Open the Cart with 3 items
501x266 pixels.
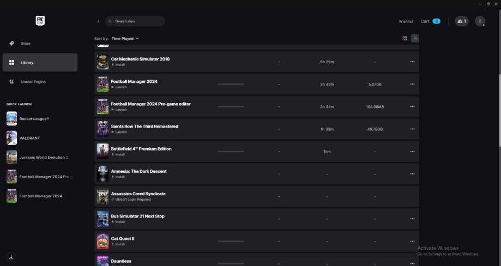[430, 21]
